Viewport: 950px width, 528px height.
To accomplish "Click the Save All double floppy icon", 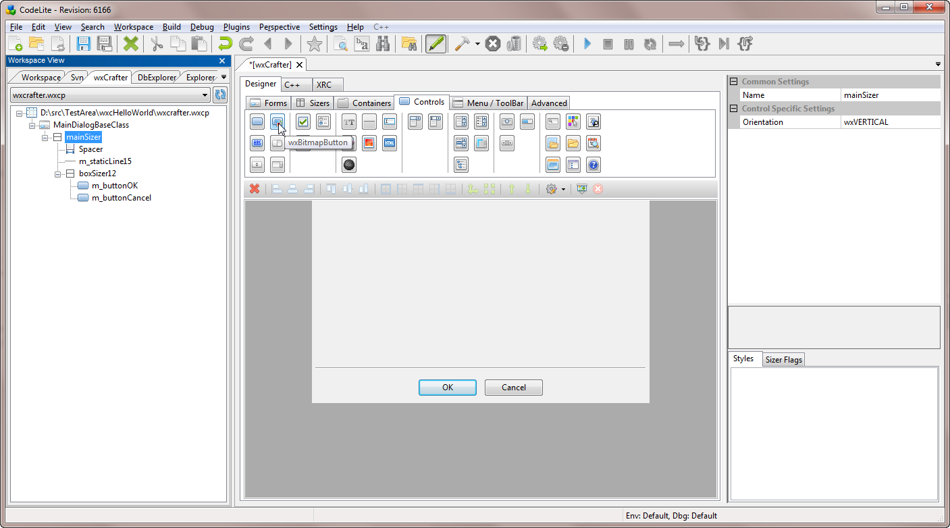I will click(105, 45).
